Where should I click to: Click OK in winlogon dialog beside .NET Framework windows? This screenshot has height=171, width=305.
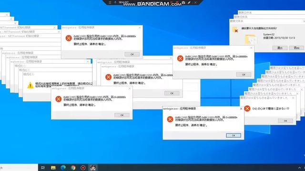pyautogui.click(x=132, y=54)
